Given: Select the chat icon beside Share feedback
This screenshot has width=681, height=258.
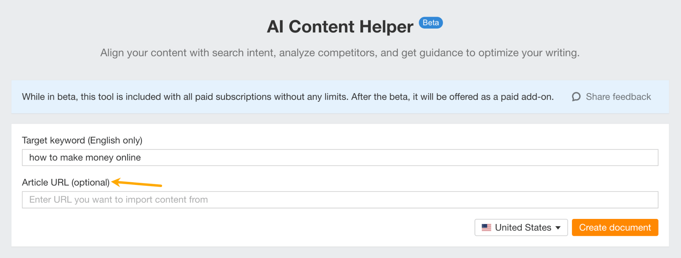Looking at the screenshot, I should coord(576,97).
